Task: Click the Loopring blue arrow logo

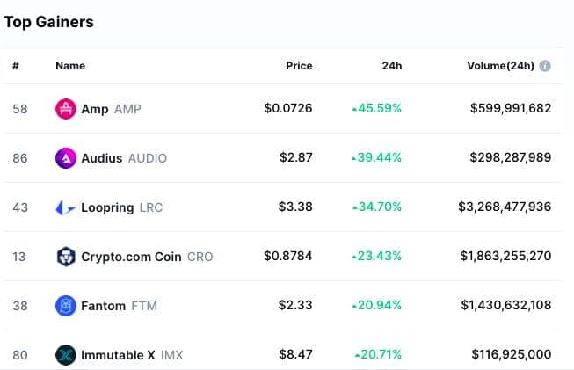Action: (x=66, y=207)
